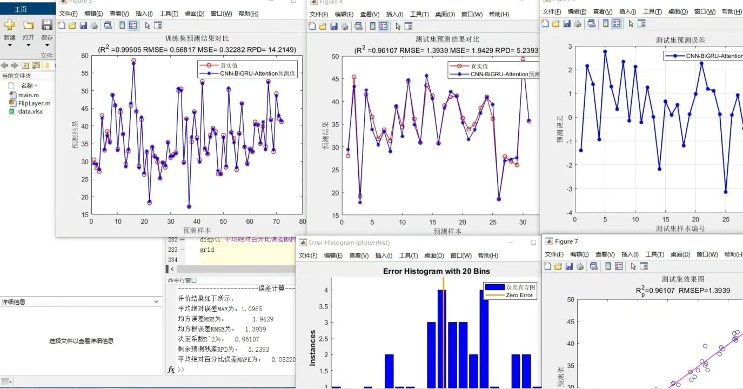Toggle Insert Colorbar icon in Figure 4 toolbar
Image resolution: width=743 pixels, height=389 pixels.
pyautogui.click(x=373, y=26)
